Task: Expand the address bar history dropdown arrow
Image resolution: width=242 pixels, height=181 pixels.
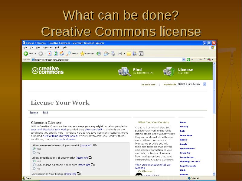Action: (184, 59)
